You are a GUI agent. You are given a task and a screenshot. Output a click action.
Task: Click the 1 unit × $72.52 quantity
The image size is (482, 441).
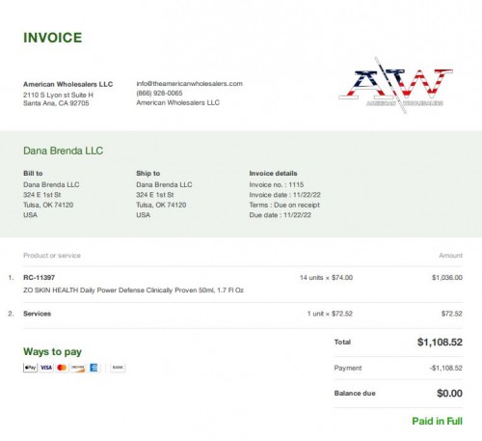(x=330, y=314)
